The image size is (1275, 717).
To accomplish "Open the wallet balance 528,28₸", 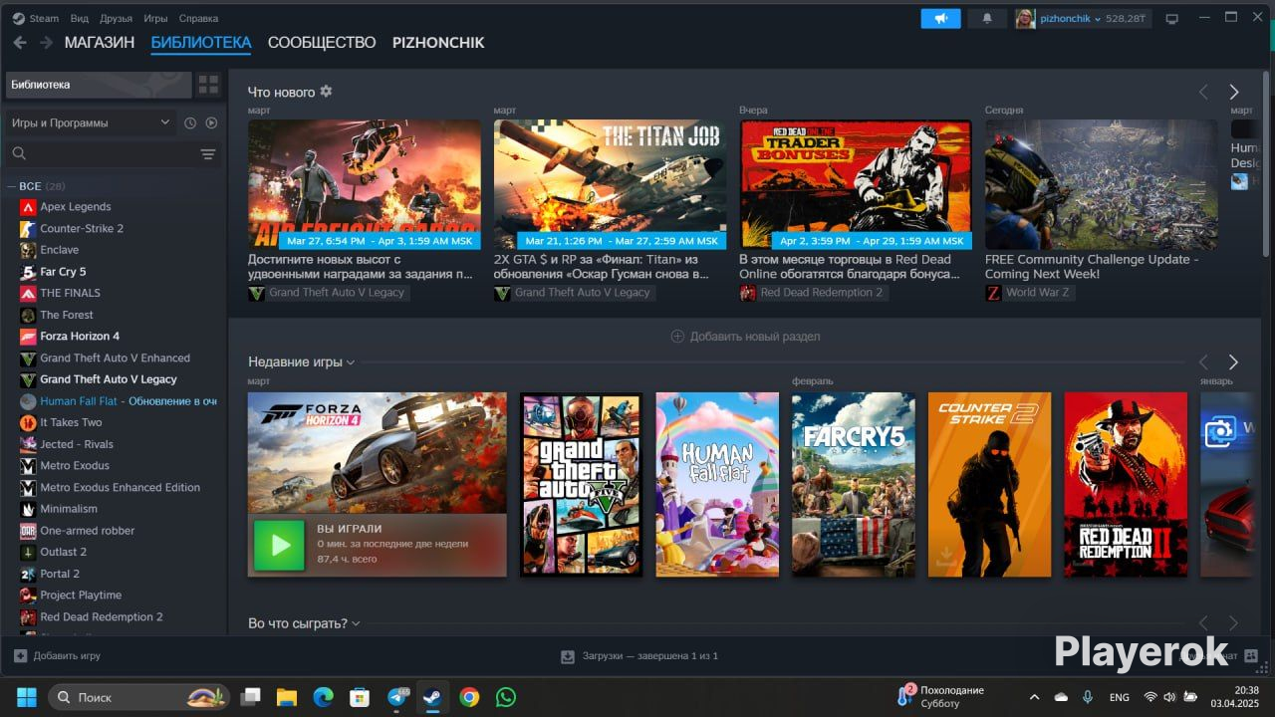I will pos(1127,19).
